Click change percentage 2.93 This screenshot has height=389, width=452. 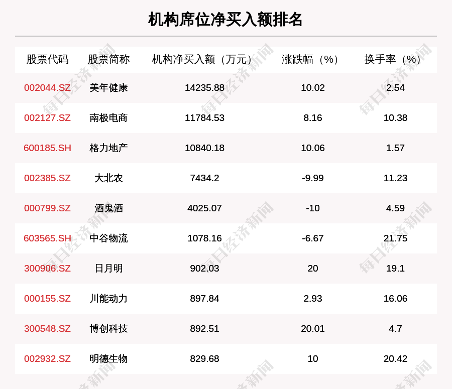[x=313, y=299]
